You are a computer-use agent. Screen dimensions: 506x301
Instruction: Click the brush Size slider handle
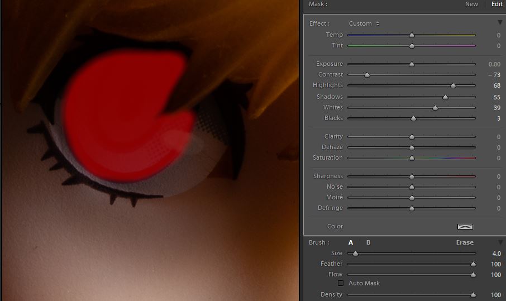click(355, 254)
